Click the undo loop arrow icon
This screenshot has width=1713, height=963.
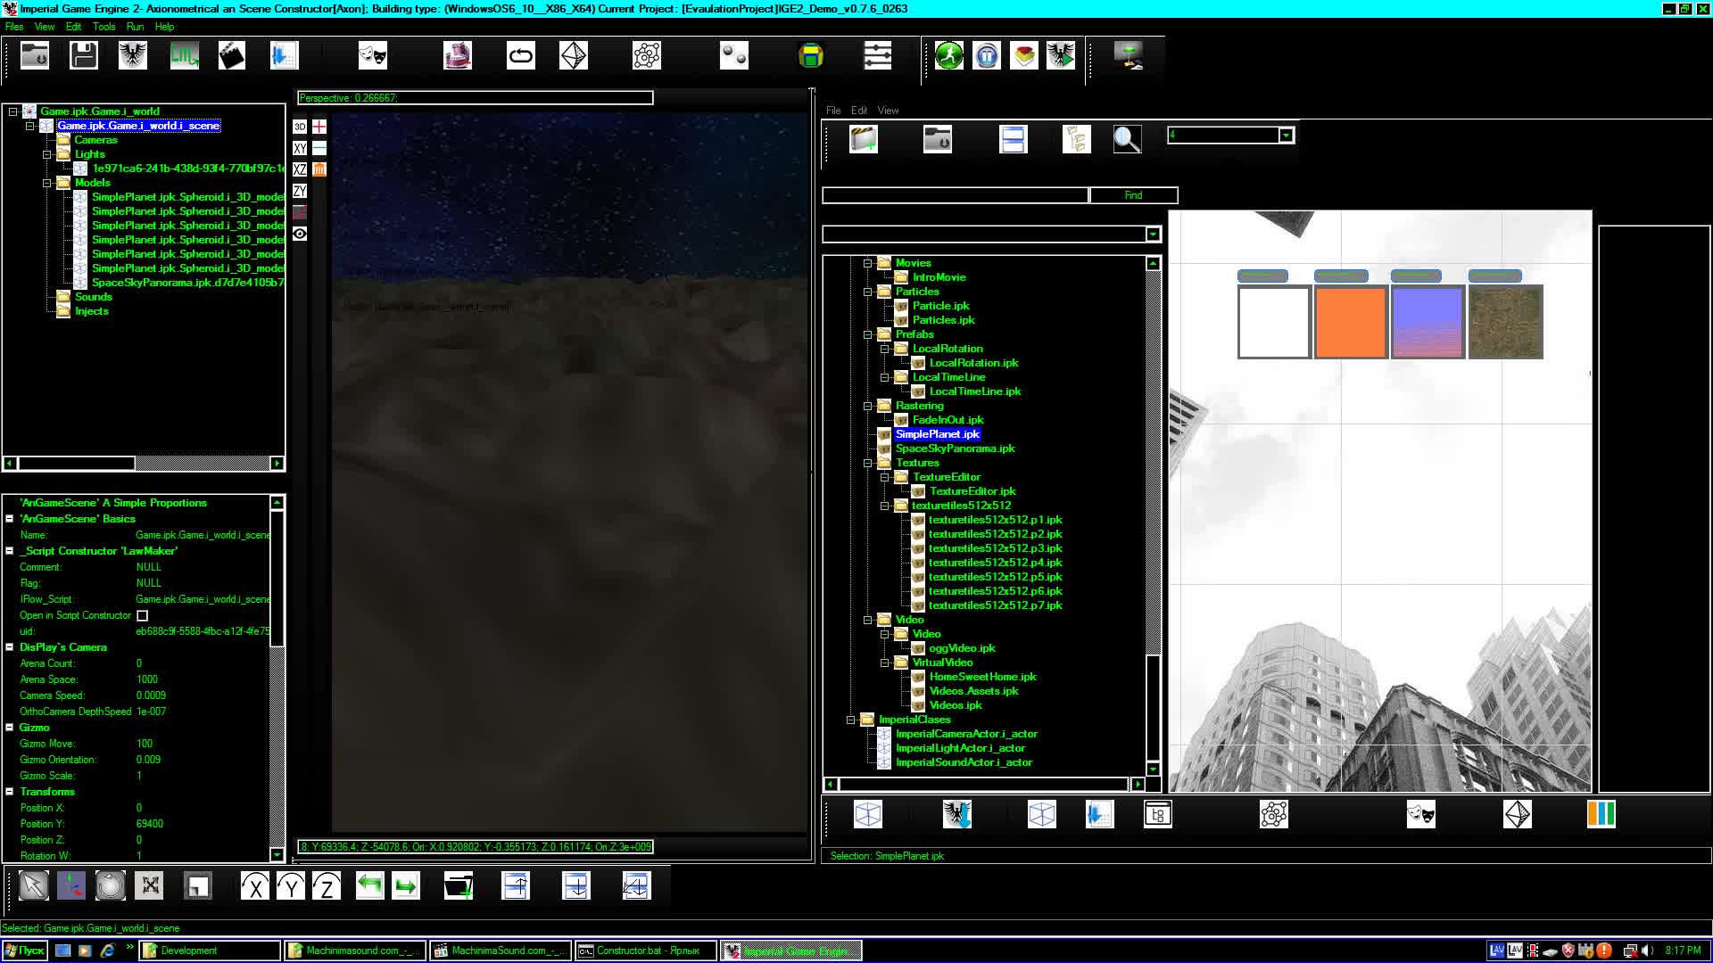click(x=521, y=55)
